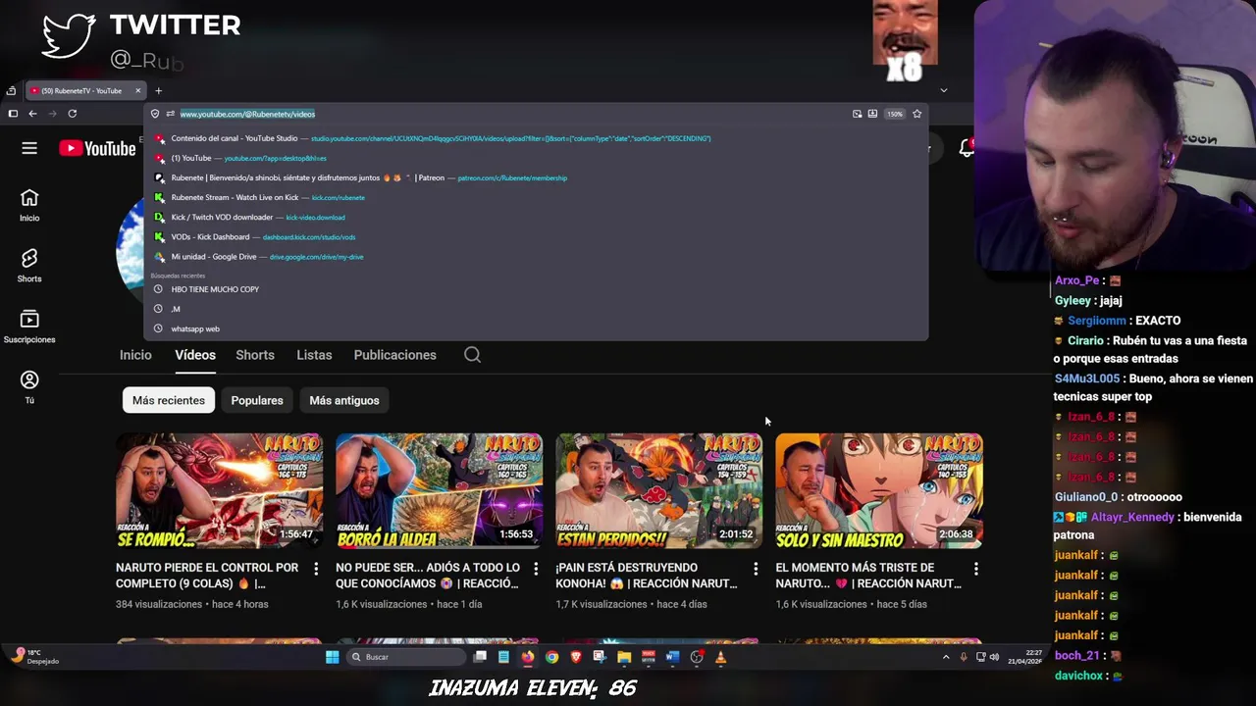This screenshot has height=706, width=1256.
Task: Switch to the Vídeos channel tab
Action: coord(195,355)
